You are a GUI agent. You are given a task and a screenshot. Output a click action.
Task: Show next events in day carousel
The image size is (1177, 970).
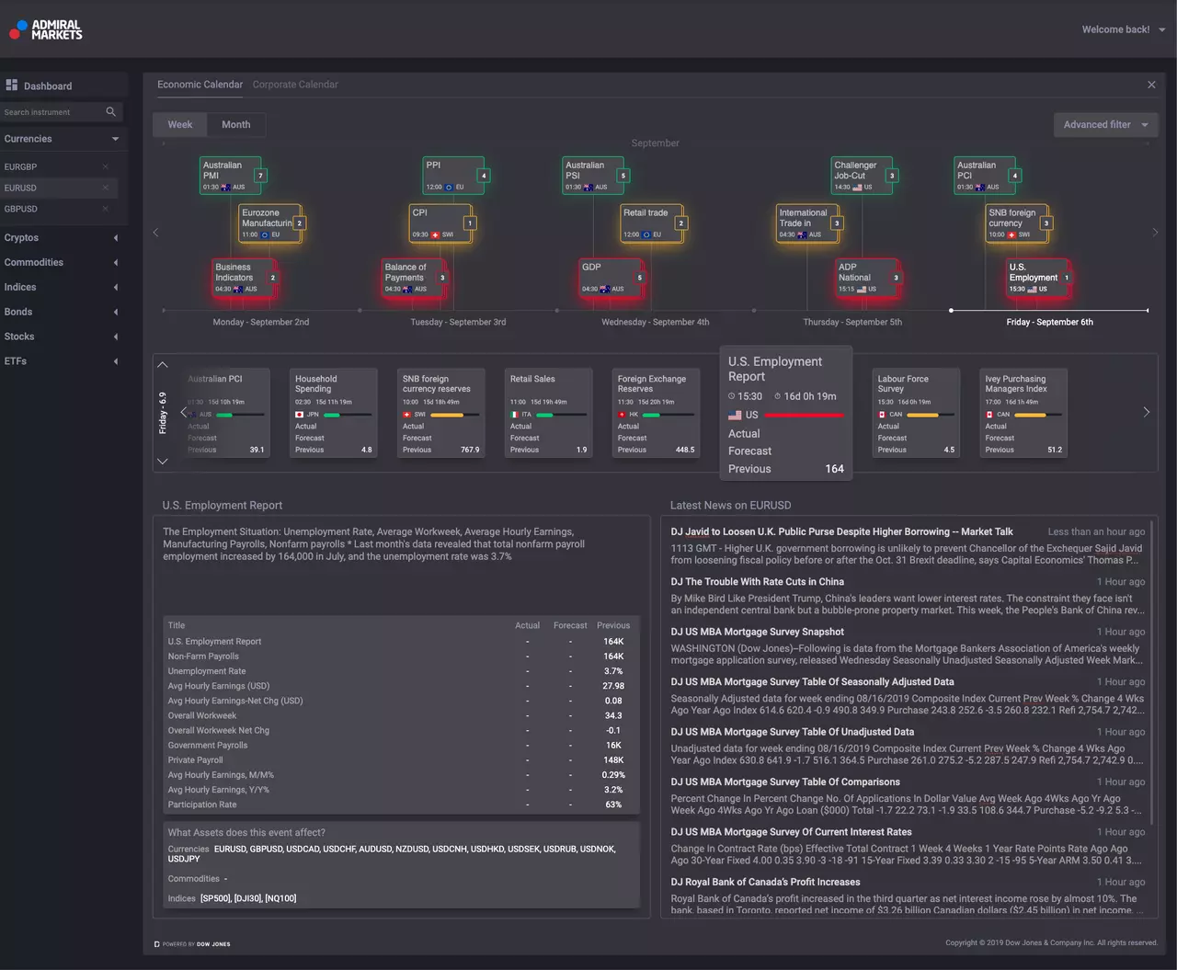click(1146, 412)
